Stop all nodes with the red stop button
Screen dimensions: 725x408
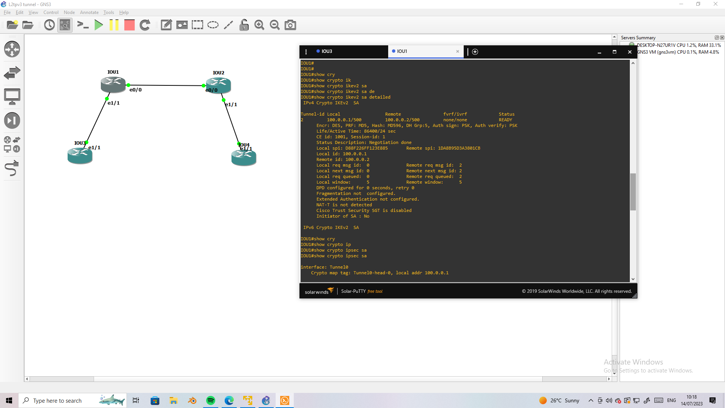click(129, 25)
